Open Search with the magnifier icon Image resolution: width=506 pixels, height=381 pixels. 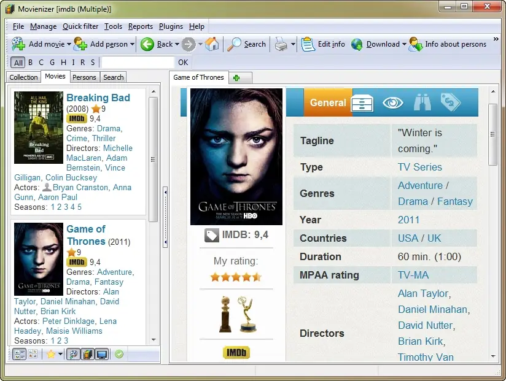(x=234, y=44)
